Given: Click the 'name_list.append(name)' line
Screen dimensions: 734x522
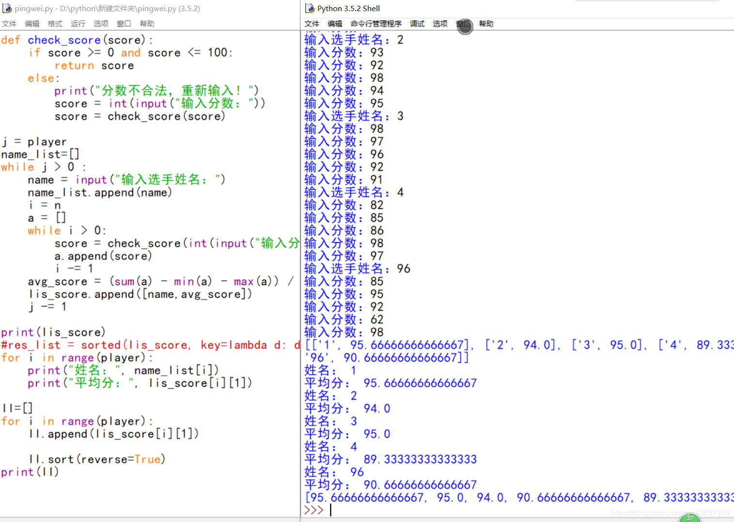Looking at the screenshot, I should [100, 193].
